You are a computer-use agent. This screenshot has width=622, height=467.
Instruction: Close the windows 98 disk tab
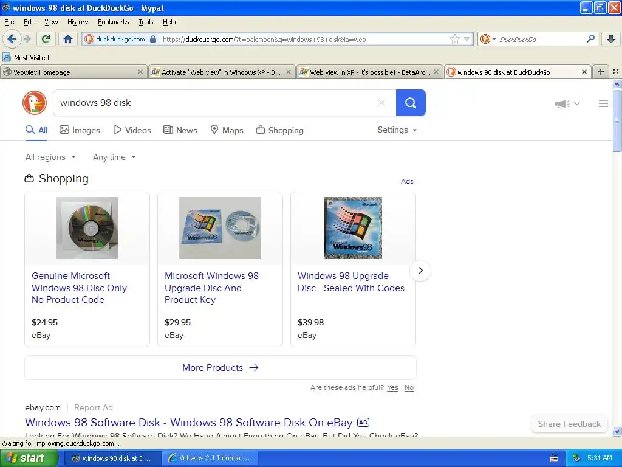[584, 72]
